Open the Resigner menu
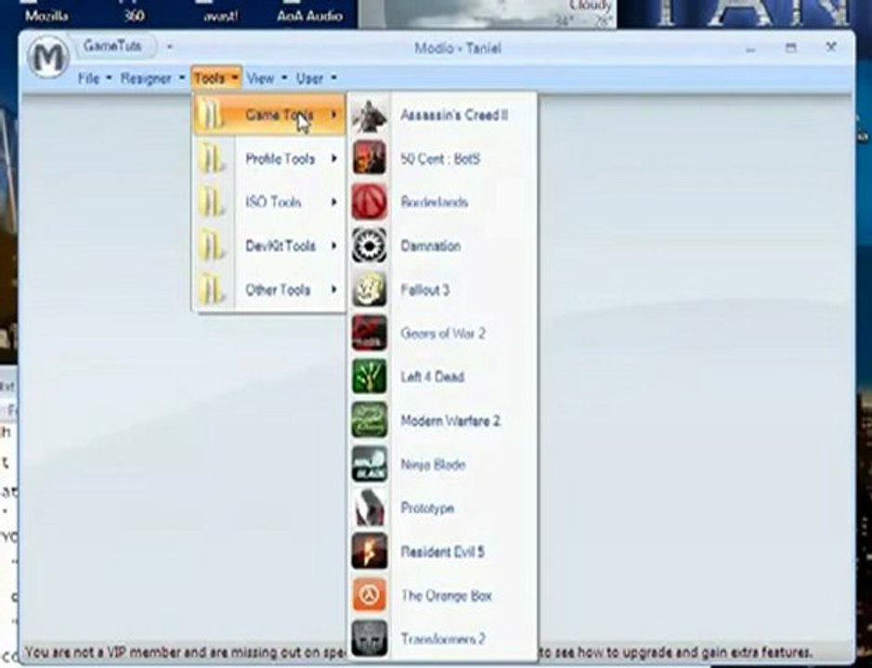The width and height of the screenshot is (872, 668). click(x=151, y=78)
